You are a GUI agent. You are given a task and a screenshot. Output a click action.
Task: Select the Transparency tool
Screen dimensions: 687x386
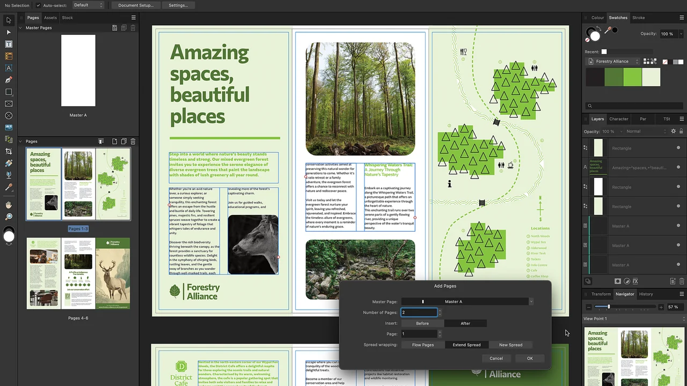point(9,175)
